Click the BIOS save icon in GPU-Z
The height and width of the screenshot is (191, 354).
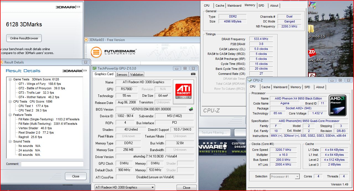191,109
